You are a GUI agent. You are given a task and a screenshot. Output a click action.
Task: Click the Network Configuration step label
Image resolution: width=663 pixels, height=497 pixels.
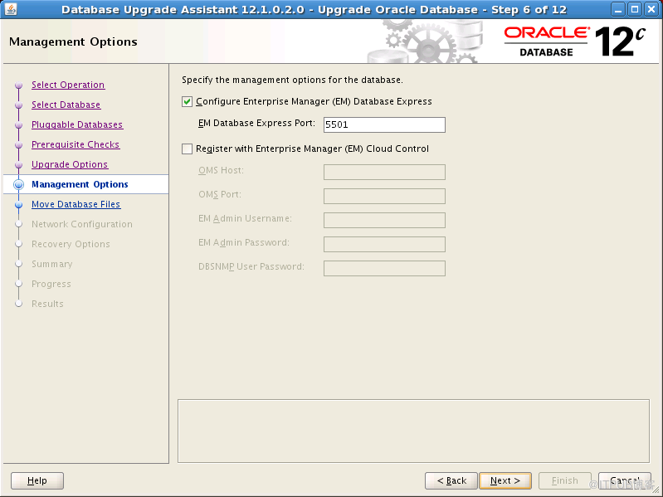[x=82, y=224]
